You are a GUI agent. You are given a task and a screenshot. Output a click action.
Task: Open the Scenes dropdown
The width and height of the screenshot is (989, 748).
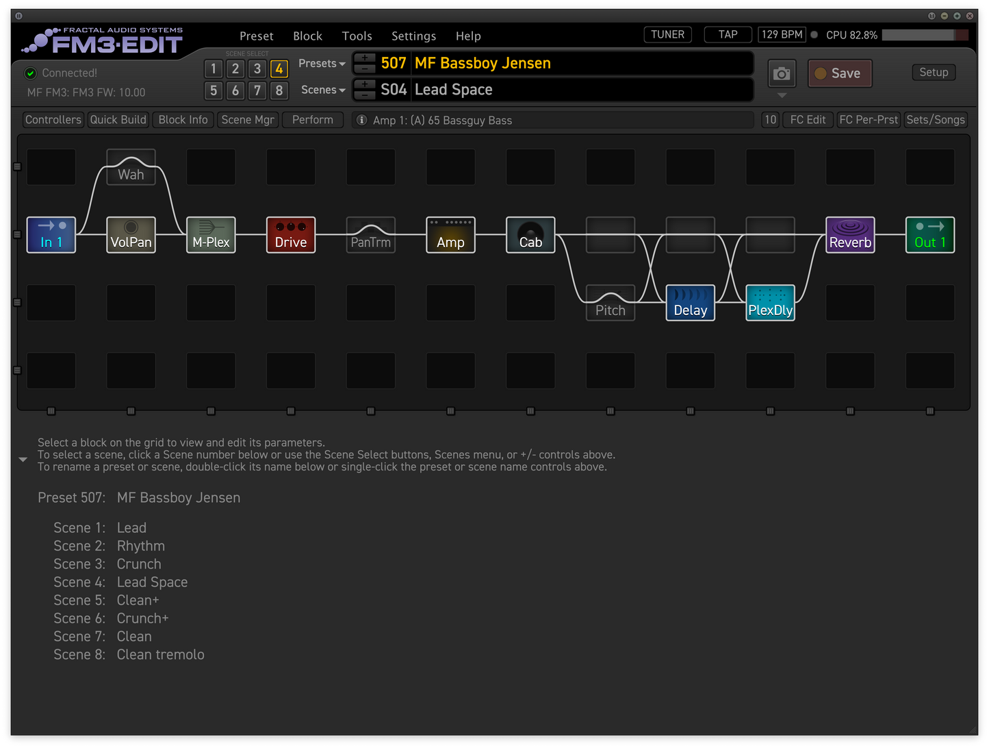pos(323,90)
